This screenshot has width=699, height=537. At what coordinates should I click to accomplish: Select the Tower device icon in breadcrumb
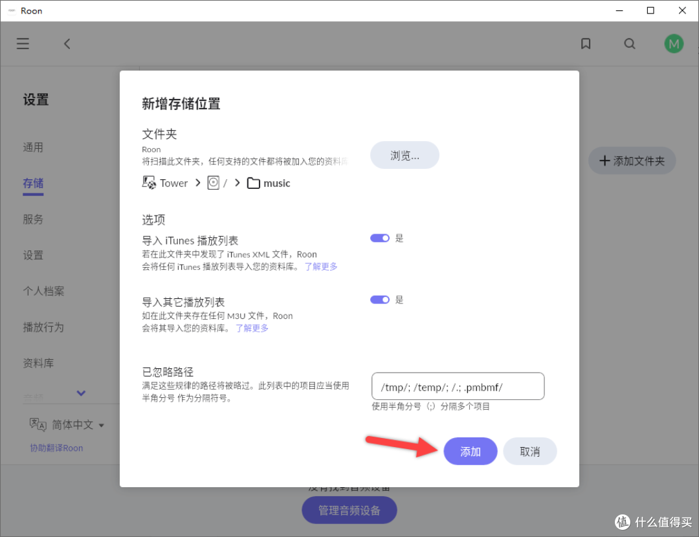pyautogui.click(x=148, y=183)
